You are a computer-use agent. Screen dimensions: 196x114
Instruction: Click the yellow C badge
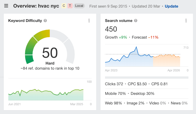[x=64, y=6]
